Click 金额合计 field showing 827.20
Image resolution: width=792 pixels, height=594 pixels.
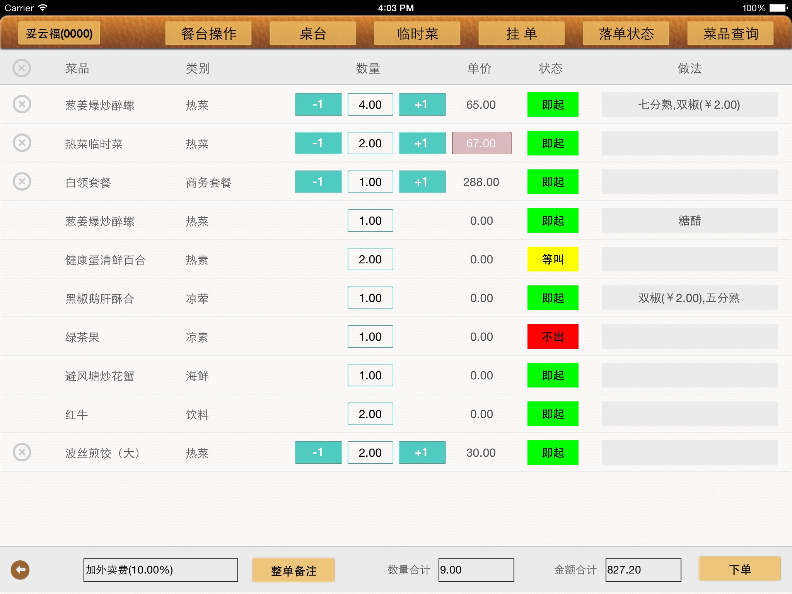tap(643, 570)
